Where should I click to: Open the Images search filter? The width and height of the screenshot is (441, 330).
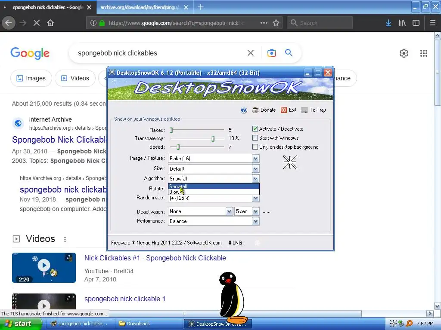[31, 78]
